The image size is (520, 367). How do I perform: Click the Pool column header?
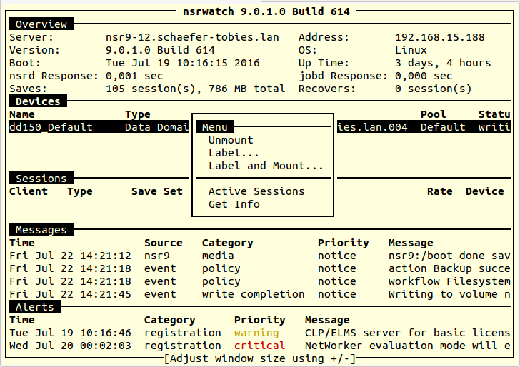[x=433, y=114]
